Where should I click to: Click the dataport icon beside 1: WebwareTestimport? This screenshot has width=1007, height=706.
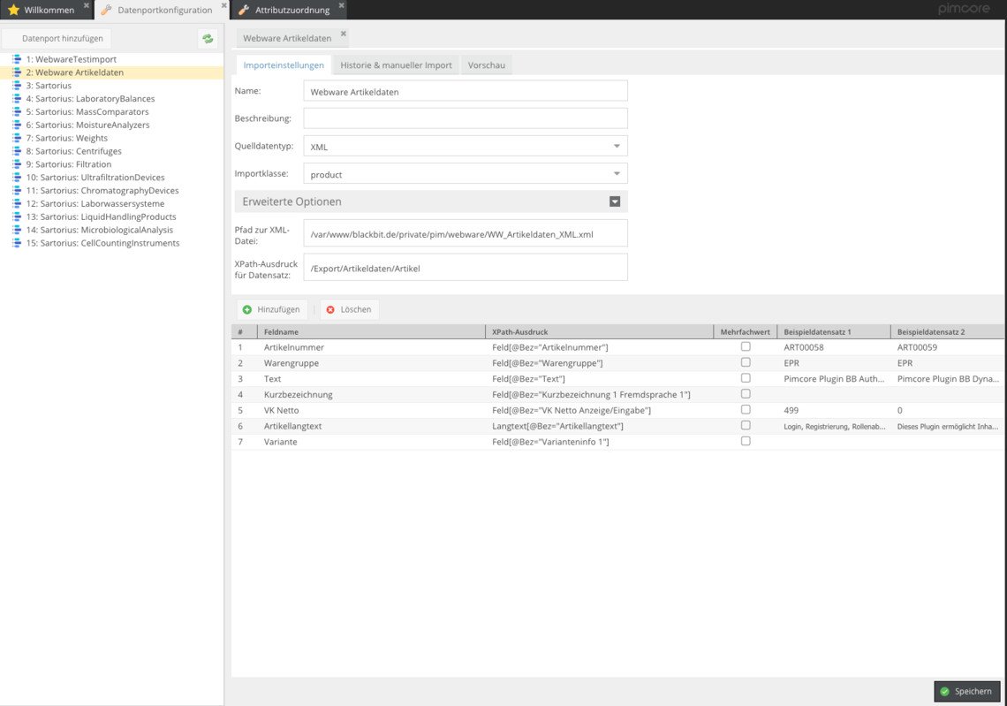click(18, 59)
